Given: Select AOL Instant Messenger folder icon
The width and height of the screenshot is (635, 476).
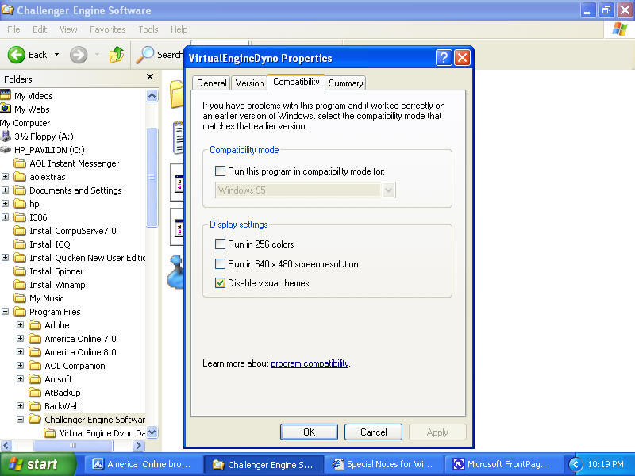Looking at the screenshot, I should point(20,163).
